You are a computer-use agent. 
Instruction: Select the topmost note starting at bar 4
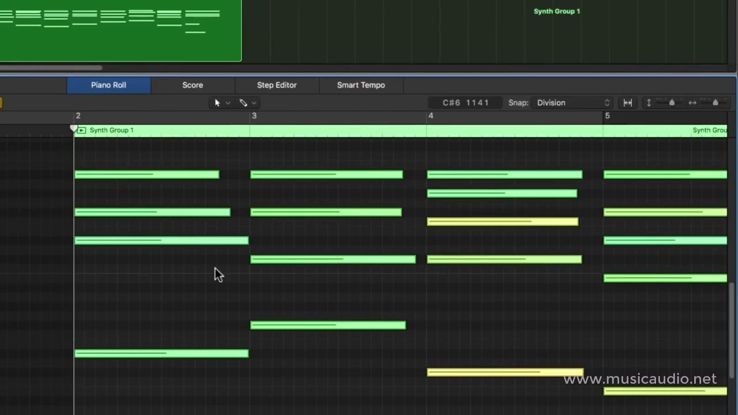tap(504, 175)
